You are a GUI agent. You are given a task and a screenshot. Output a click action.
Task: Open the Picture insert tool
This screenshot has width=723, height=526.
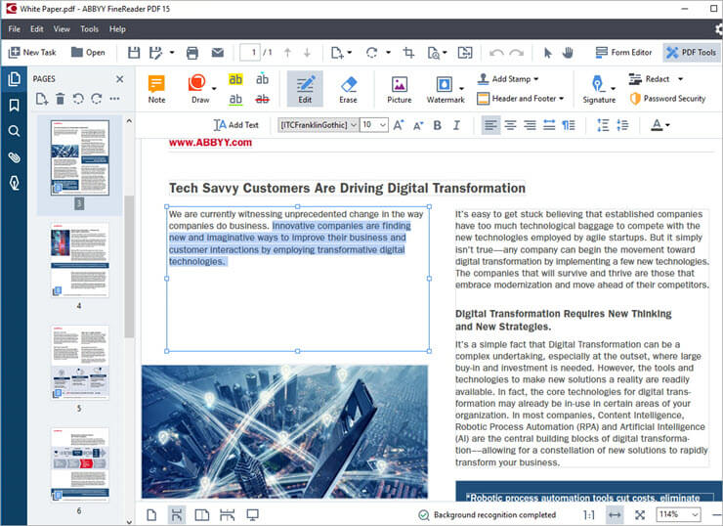(x=399, y=88)
